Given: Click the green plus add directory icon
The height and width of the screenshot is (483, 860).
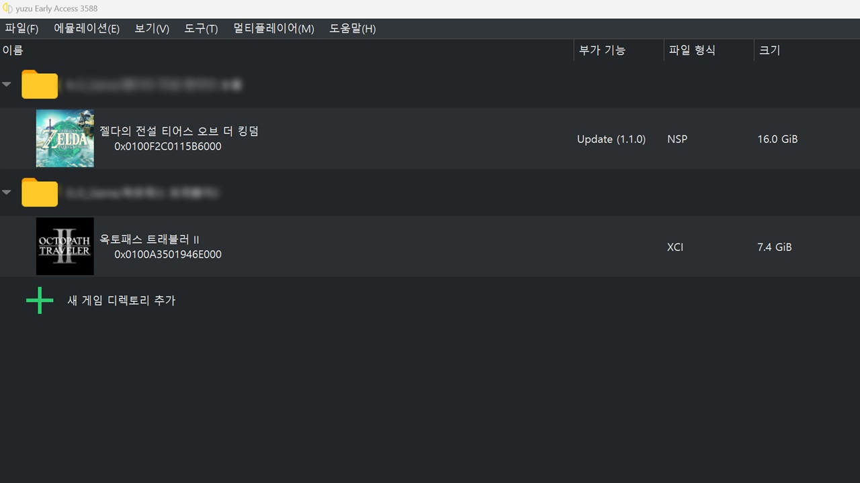Looking at the screenshot, I should 40,301.
